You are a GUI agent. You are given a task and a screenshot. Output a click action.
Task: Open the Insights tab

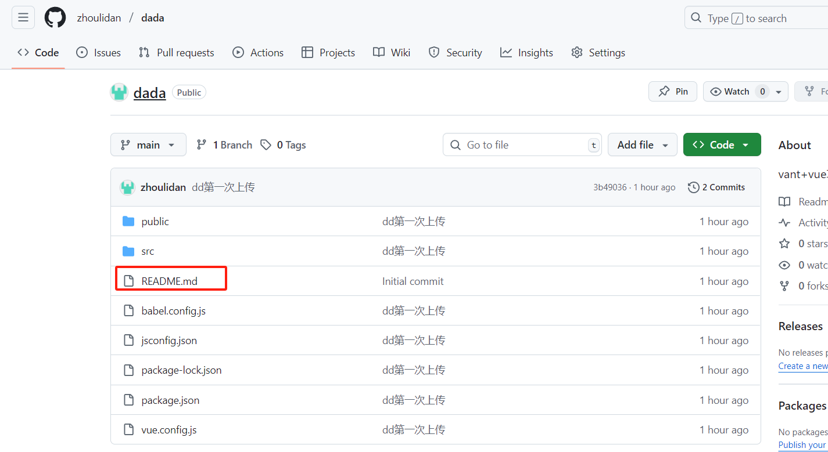click(527, 53)
